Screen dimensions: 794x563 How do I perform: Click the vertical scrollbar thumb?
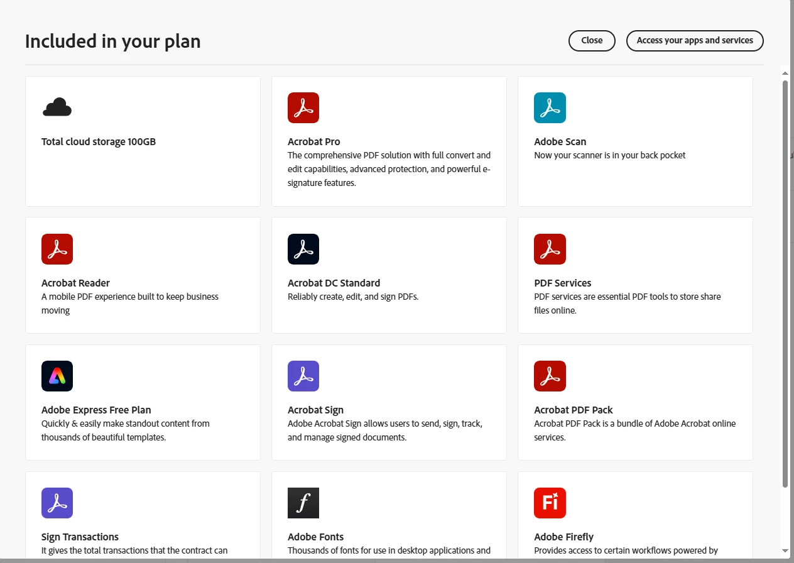pyautogui.click(x=785, y=283)
